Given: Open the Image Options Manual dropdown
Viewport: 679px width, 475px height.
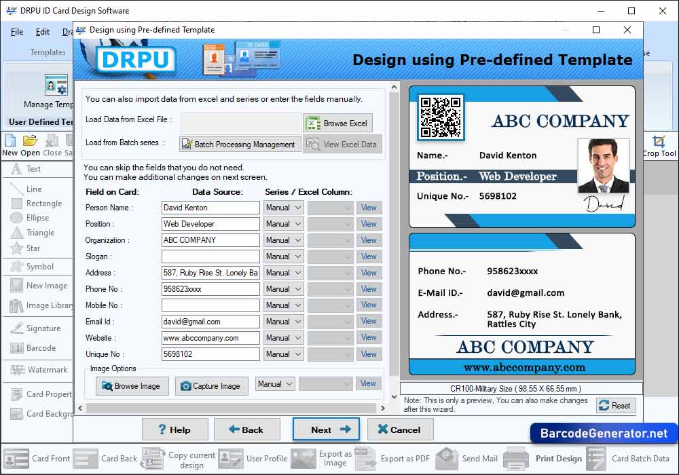Looking at the screenshot, I should (275, 384).
